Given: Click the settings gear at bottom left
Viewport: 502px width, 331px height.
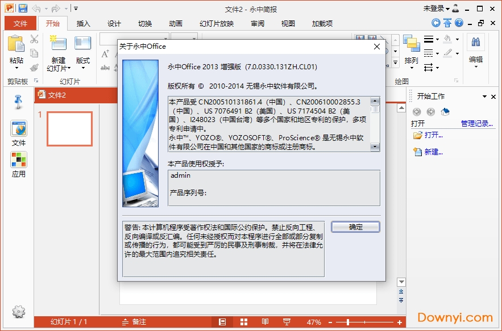Looking at the screenshot, I should tap(19, 311).
